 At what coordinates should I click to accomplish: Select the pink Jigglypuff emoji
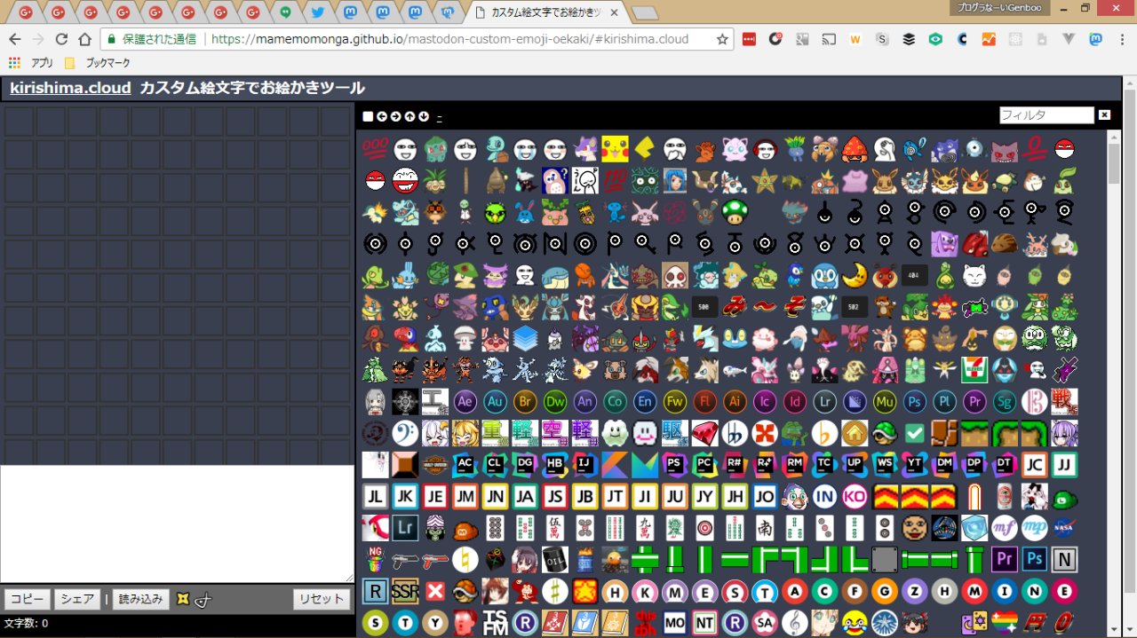click(x=735, y=149)
